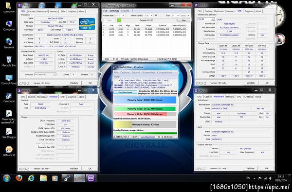
Task: Click the GFlops column header in LinX
Action: pos(148,25)
